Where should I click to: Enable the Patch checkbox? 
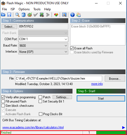click(40, 97)
